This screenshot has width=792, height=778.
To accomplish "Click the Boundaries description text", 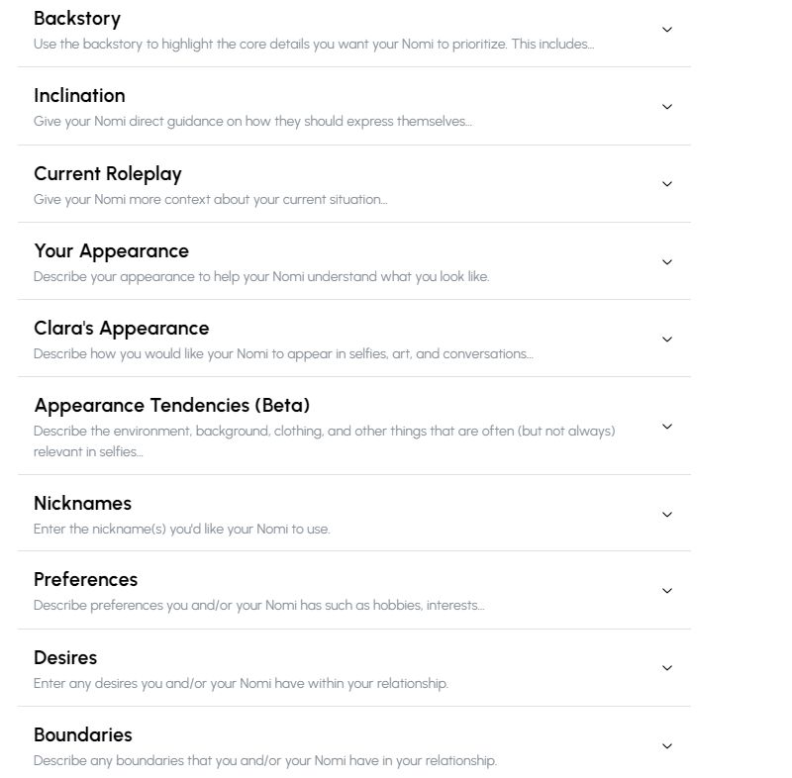I will (x=265, y=760).
